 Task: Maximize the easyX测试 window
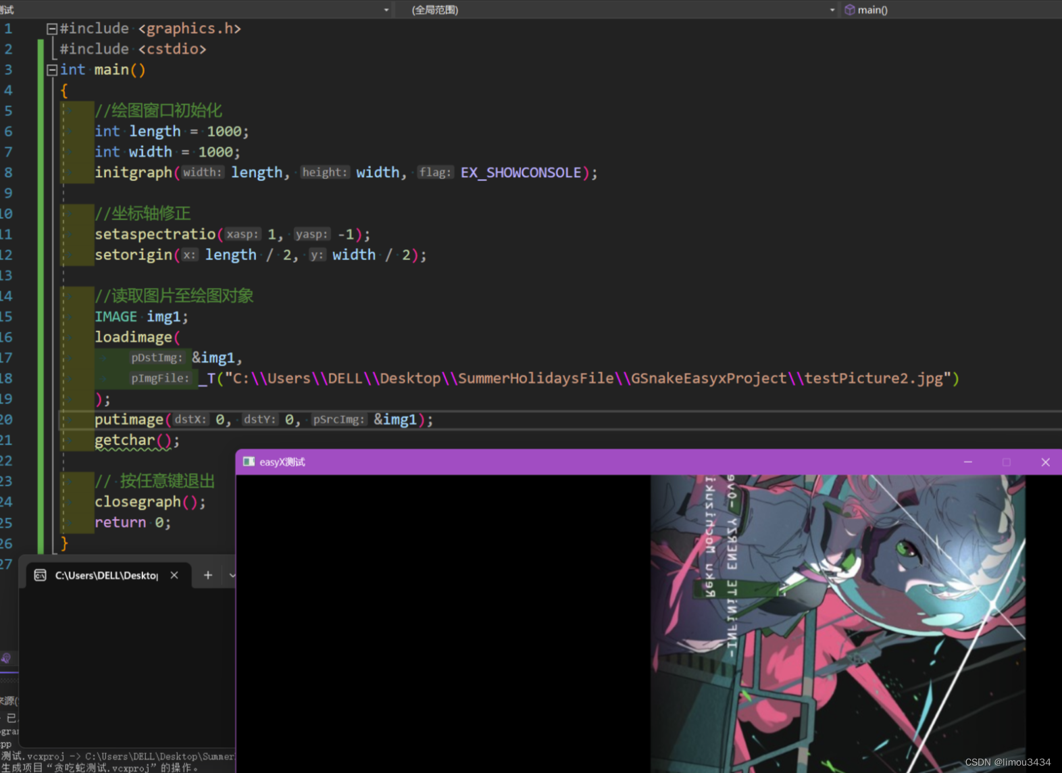[x=1006, y=462]
